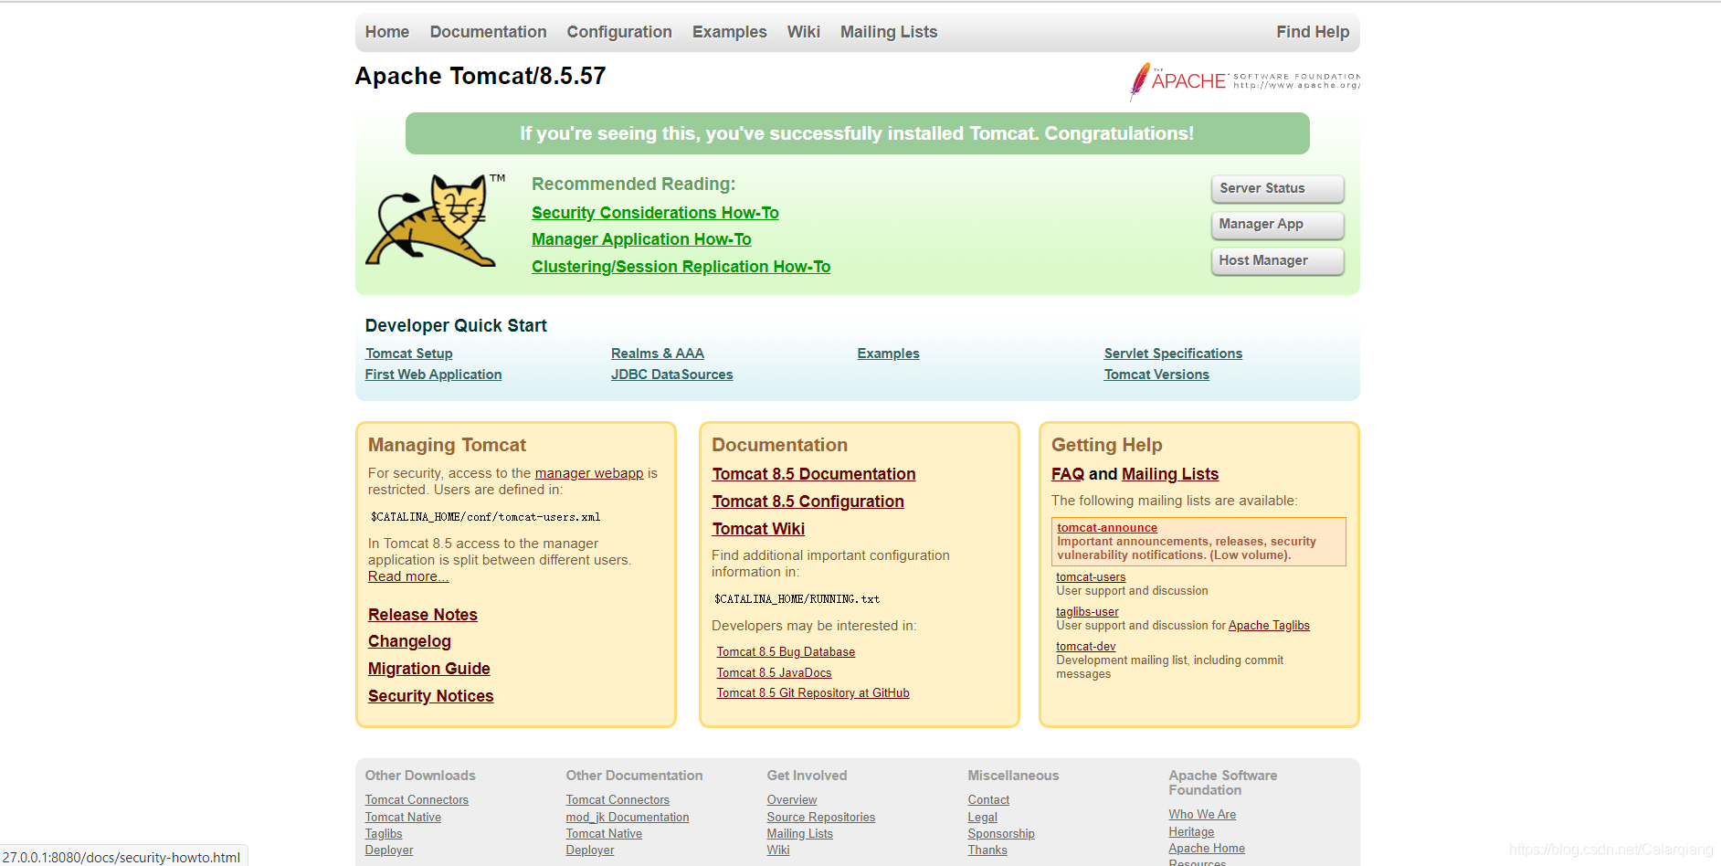Screen dimensions: 1721x866
Task: Open the Changelog link
Action: click(x=409, y=641)
